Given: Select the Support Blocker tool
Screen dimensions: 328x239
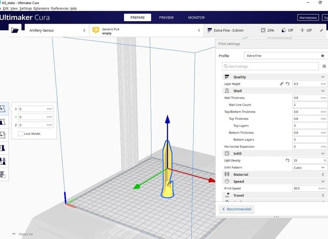Looking at the screenshot, I should click(3, 174).
